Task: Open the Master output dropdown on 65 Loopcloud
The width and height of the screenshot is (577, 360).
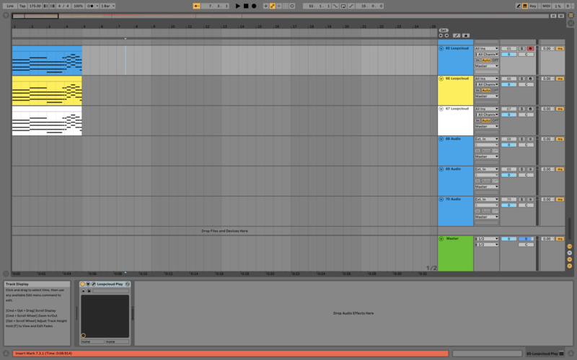Action: [x=486, y=66]
